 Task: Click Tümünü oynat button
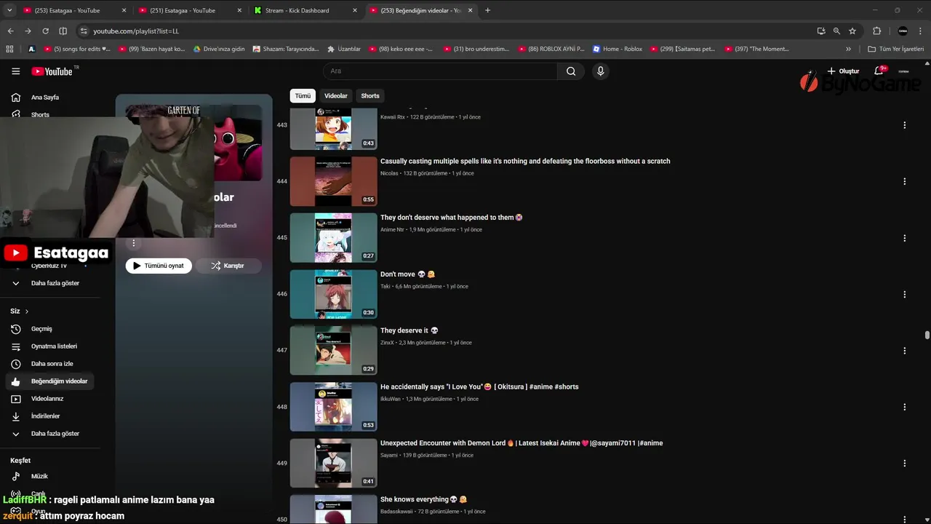click(159, 266)
